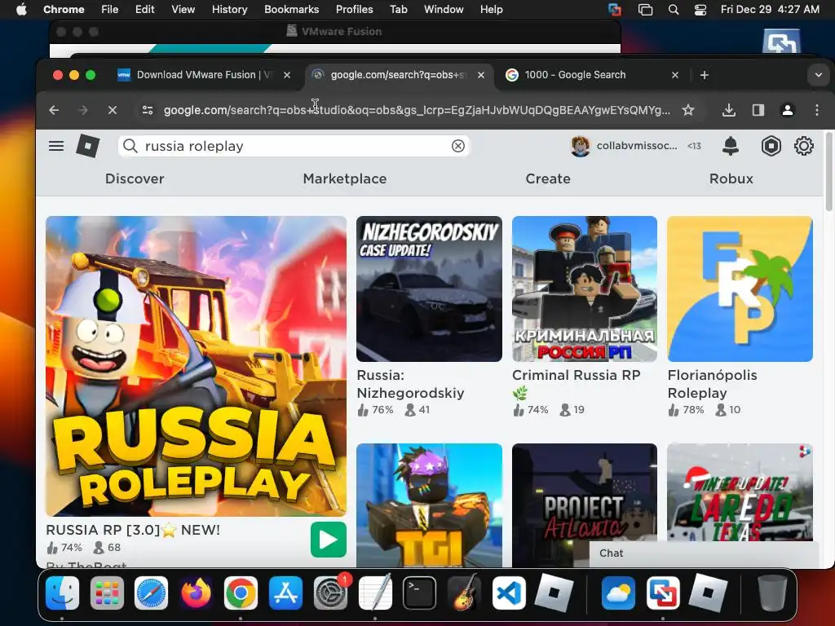835x626 pixels.
Task: Open System Settings from the Dock
Action: point(331,593)
